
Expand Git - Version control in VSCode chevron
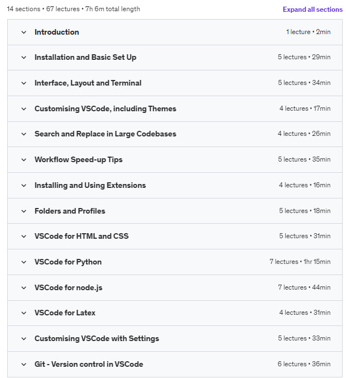pos(23,364)
